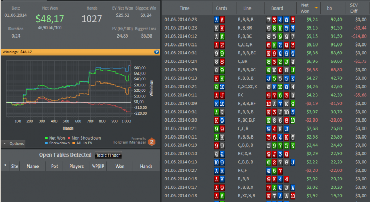Select the KK hand with line R,B,BR
The height and width of the screenshot is (202, 370).
266,28
